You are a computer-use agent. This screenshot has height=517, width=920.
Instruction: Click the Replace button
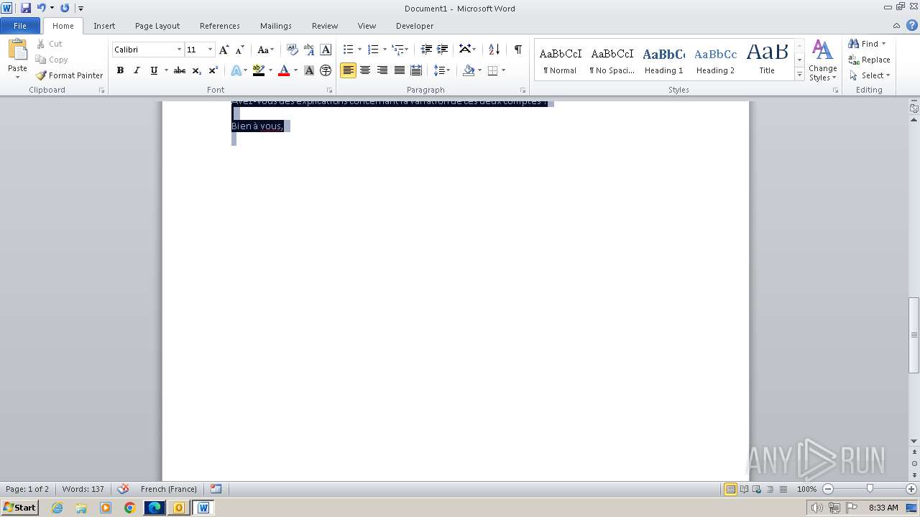pyautogui.click(x=869, y=60)
